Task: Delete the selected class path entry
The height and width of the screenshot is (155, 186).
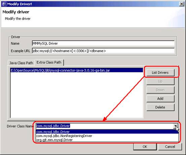Action: point(160,107)
